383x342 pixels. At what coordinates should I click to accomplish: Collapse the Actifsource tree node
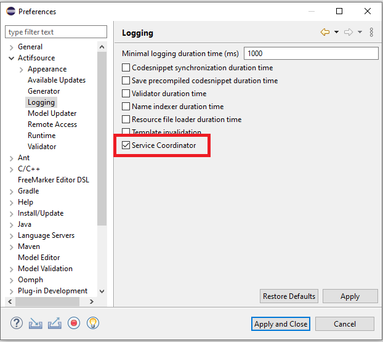pyautogui.click(x=12, y=58)
